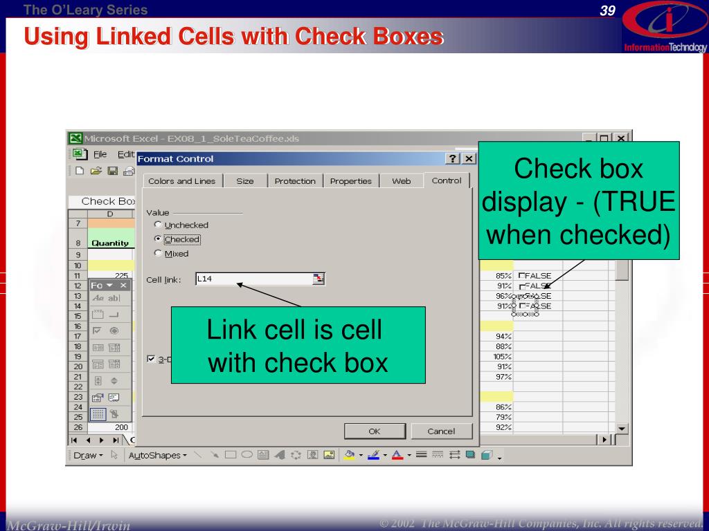Viewport: 709px width, 531px height.
Task: Click the Run Dialog icon on Forms toolbar
Action: click(x=114, y=414)
